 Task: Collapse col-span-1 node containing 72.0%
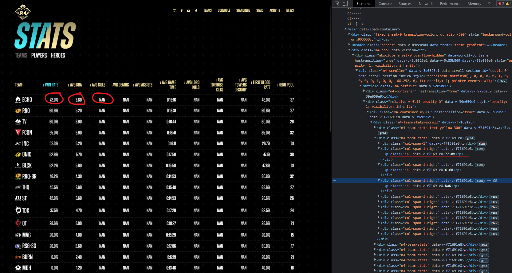tap(379, 149)
